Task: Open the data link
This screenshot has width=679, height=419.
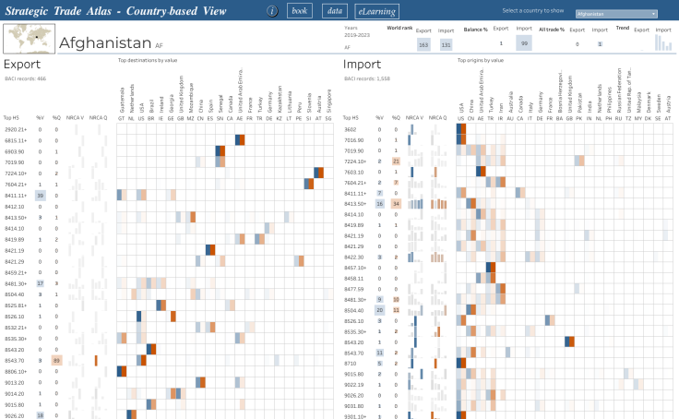Action: (334, 11)
